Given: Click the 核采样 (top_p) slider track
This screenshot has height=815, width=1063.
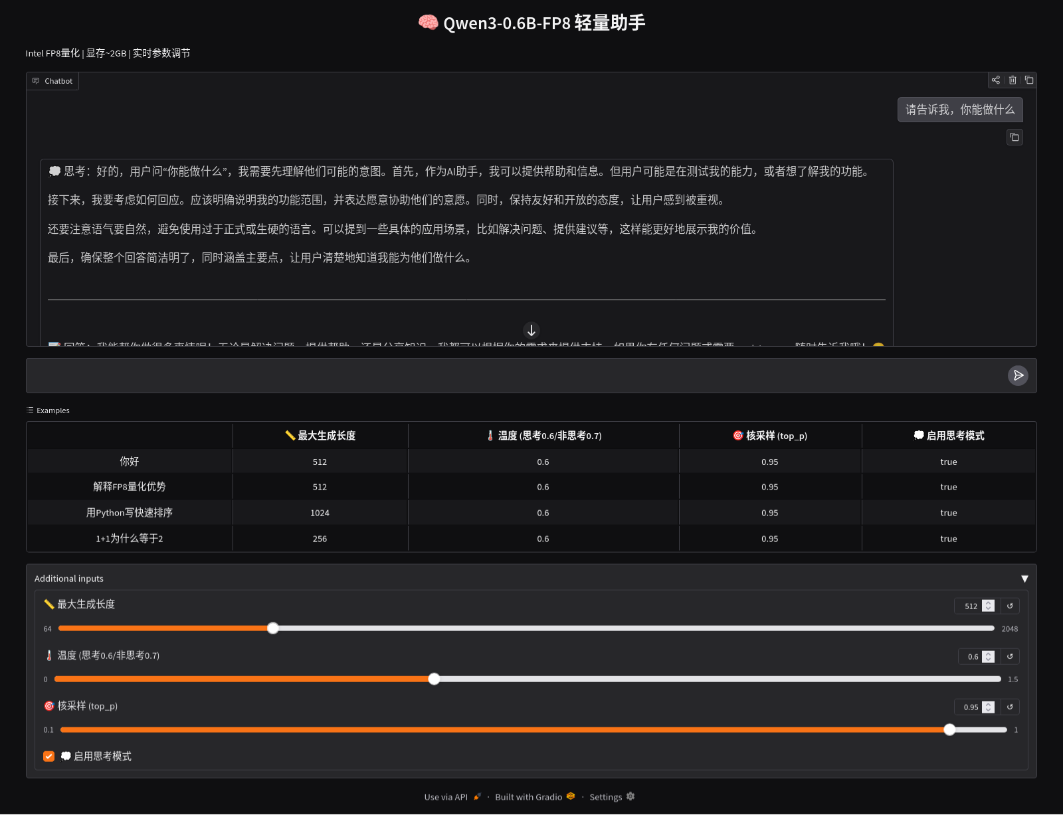Looking at the screenshot, I should coord(533,730).
